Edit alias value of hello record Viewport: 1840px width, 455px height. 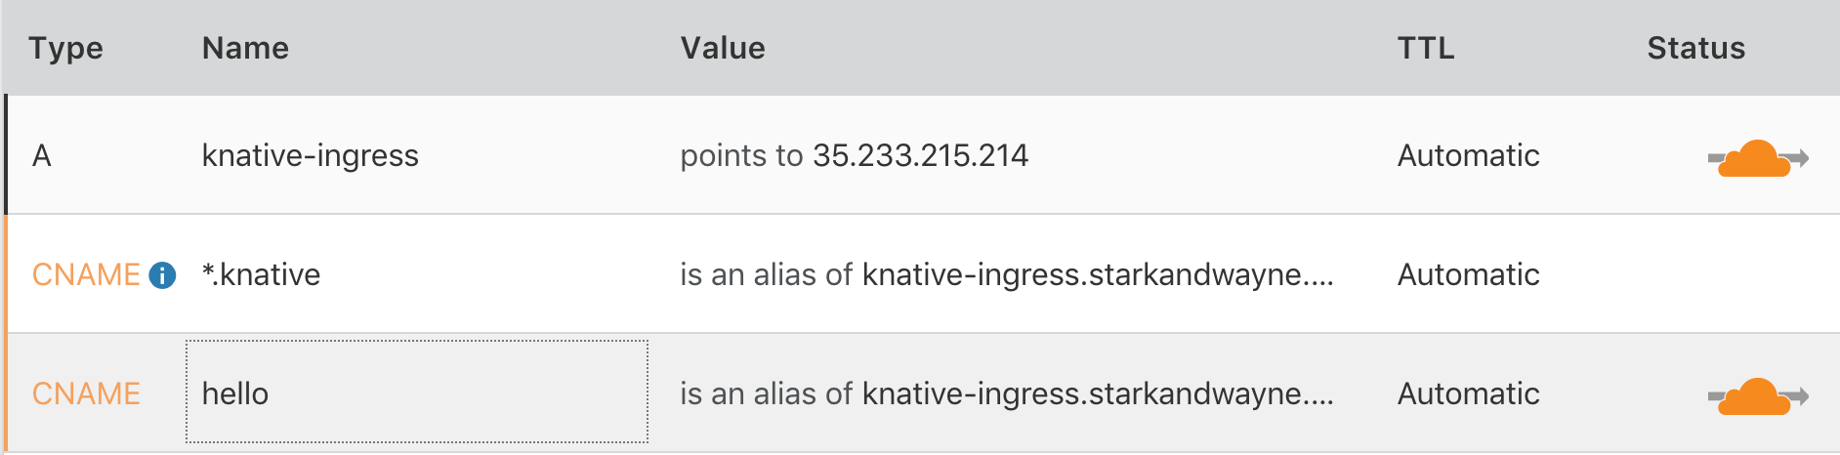pyautogui.click(x=1006, y=393)
